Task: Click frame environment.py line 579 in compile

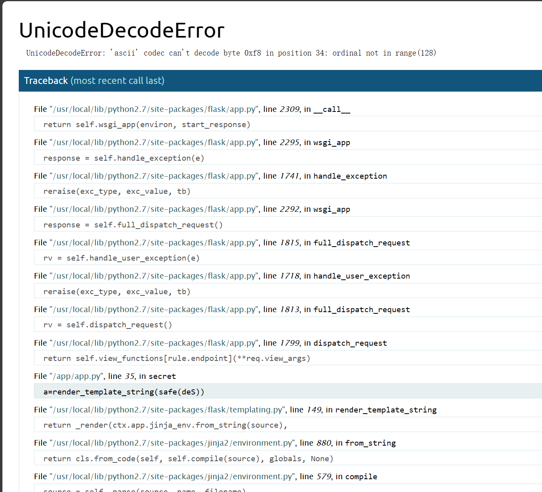Action: point(206,477)
